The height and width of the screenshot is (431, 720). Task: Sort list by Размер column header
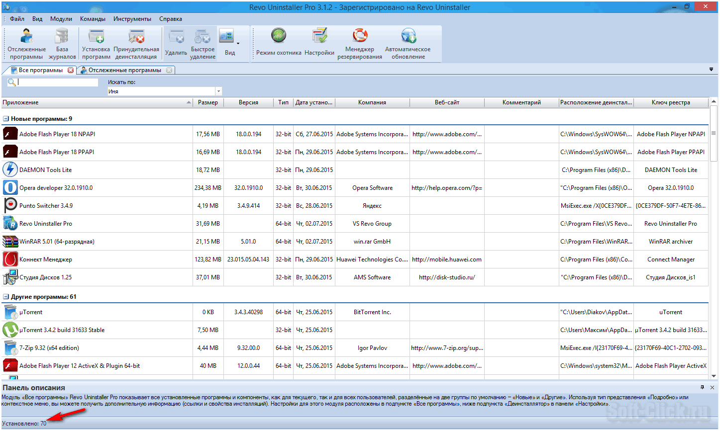207,102
